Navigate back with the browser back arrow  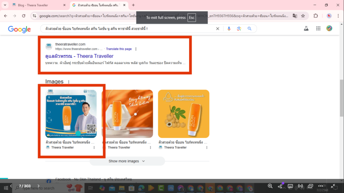[5, 15]
